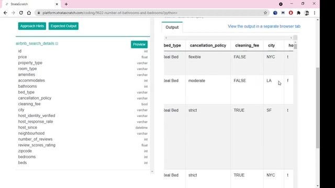Viewport: 335px width, 188px height.
Task: Click the bed_type column header
Action: point(172,45)
